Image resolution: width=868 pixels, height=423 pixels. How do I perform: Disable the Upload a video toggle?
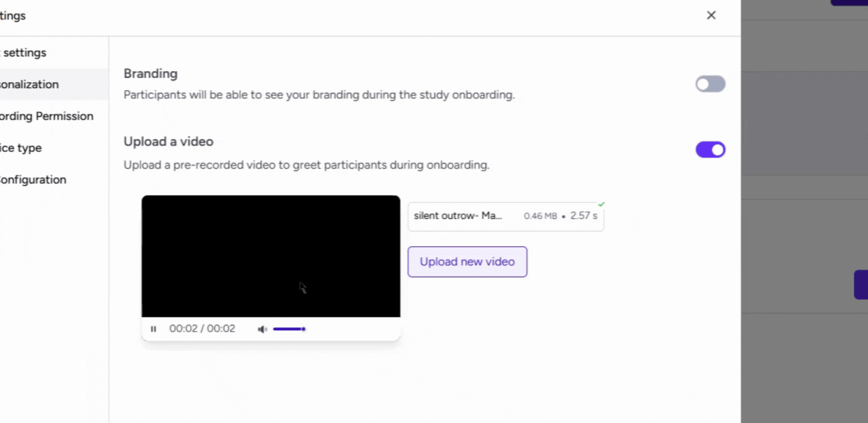(710, 150)
